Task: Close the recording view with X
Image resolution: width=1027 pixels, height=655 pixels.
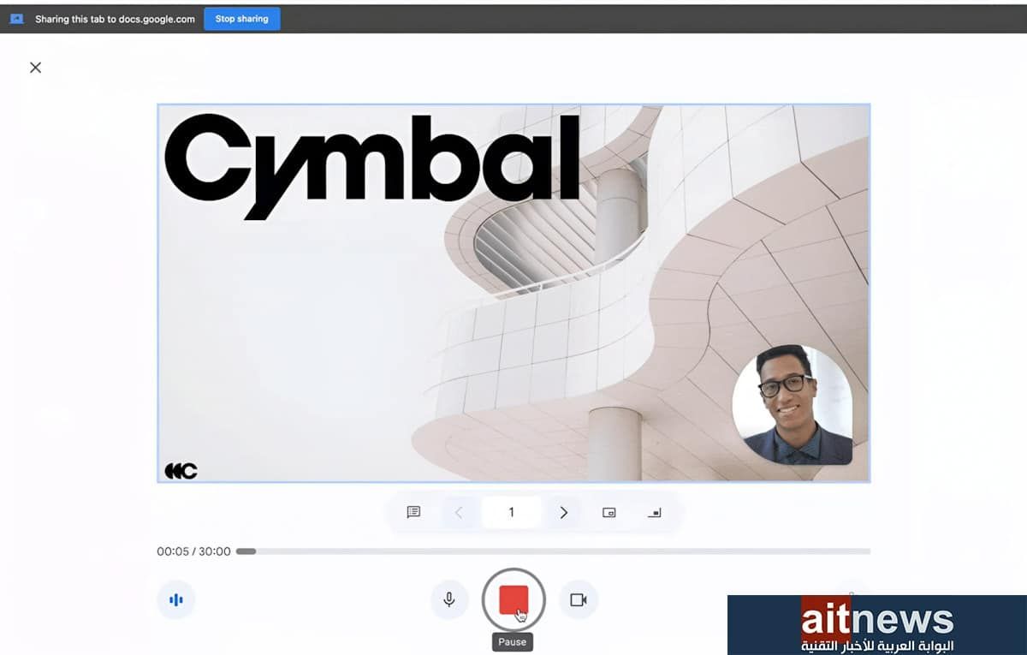Action: click(x=35, y=68)
